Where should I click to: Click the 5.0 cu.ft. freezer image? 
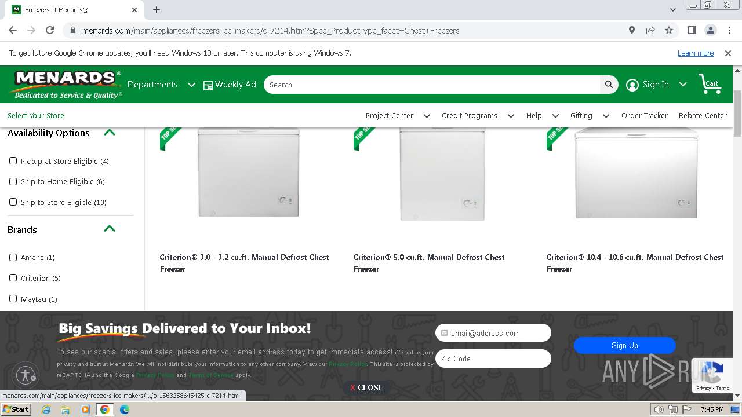442,174
